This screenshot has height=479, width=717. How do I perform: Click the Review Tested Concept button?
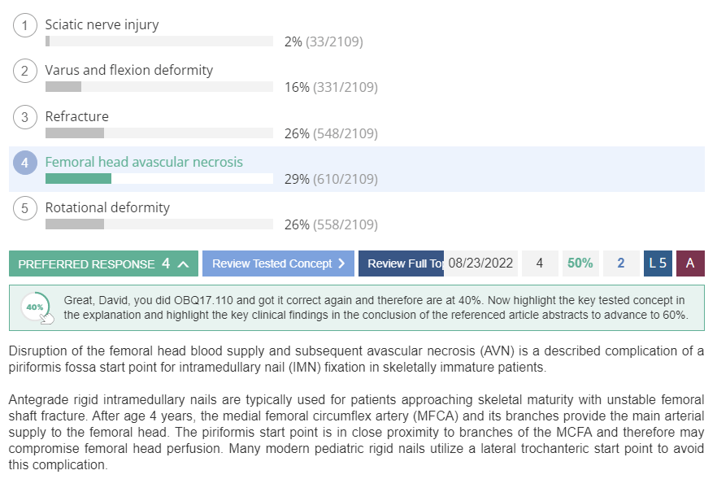tap(278, 263)
